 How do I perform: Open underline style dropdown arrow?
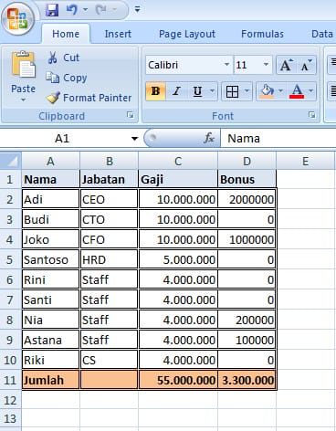[x=213, y=90]
